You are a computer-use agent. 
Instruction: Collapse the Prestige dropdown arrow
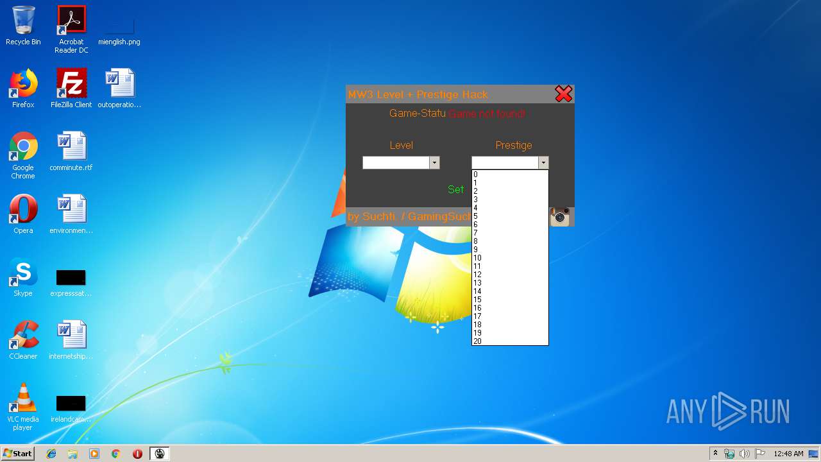coord(543,163)
